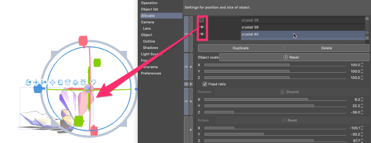This screenshot has height=143, width=371.
Task: Increase the Object scale X stepper
Action: [x=362, y=64]
